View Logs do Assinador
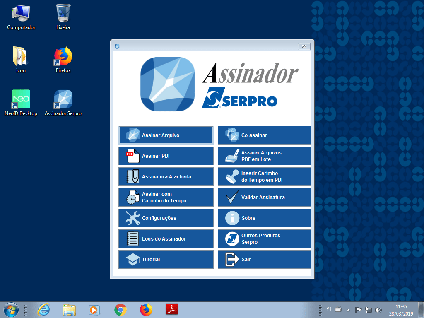 166,239
